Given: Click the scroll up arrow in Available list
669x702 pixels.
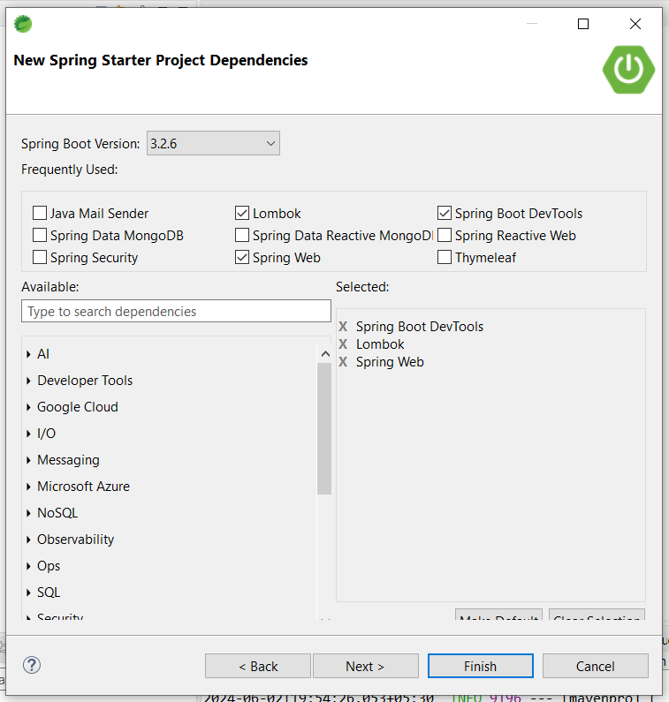Looking at the screenshot, I should coord(325,354).
